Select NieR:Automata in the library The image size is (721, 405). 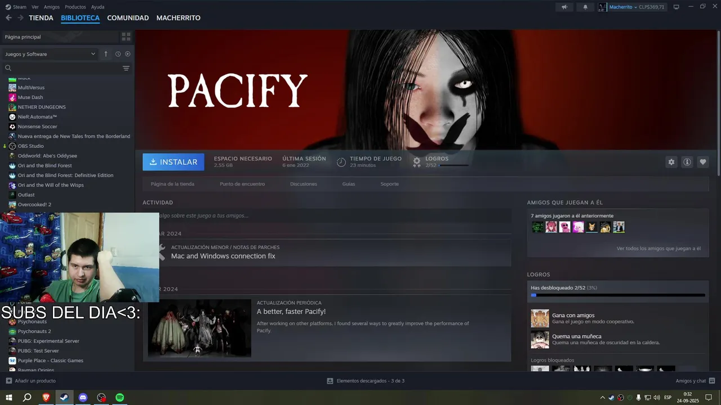[x=37, y=116]
